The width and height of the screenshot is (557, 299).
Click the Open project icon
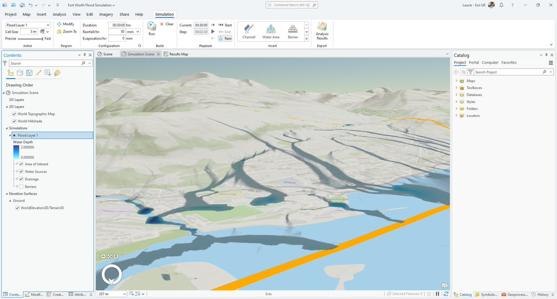click(14, 5)
